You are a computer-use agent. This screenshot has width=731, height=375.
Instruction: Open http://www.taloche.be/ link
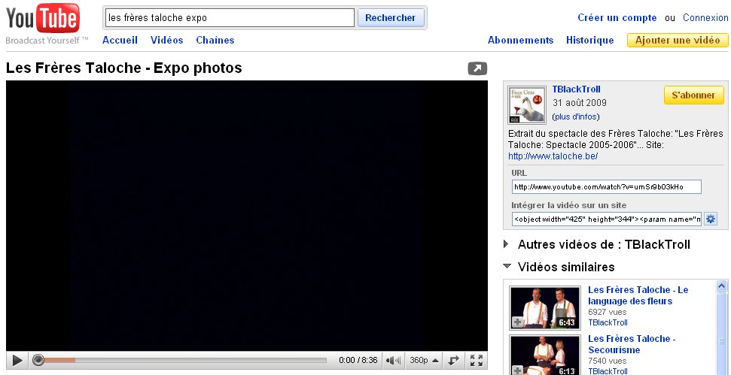coord(553,156)
